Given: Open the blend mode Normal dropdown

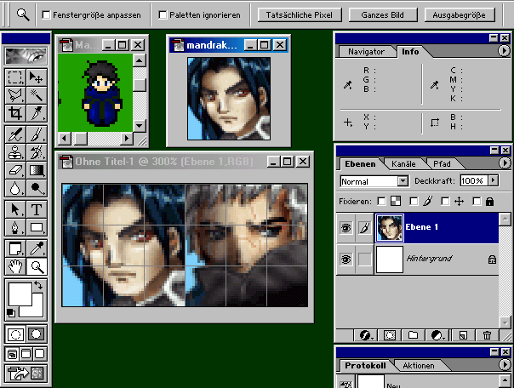Looking at the screenshot, I should (403, 181).
